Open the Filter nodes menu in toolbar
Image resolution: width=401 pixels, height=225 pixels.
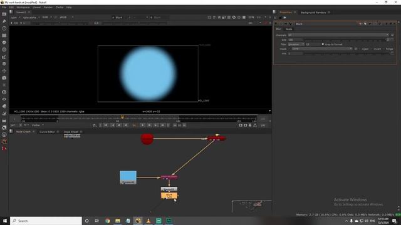click(4, 50)
